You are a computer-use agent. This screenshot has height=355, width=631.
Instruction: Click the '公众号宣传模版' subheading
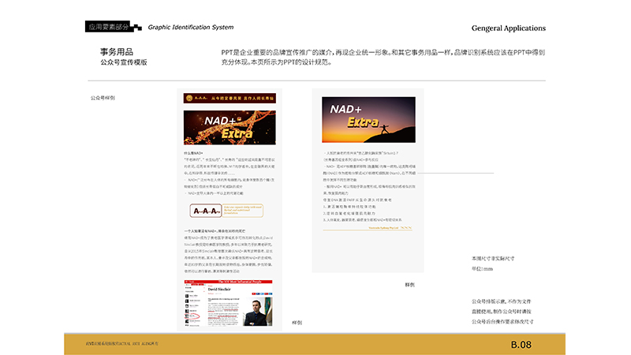click(x=124, y=62)
